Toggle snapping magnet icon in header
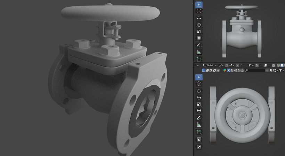The image size is (285, 156). [227, 65]
